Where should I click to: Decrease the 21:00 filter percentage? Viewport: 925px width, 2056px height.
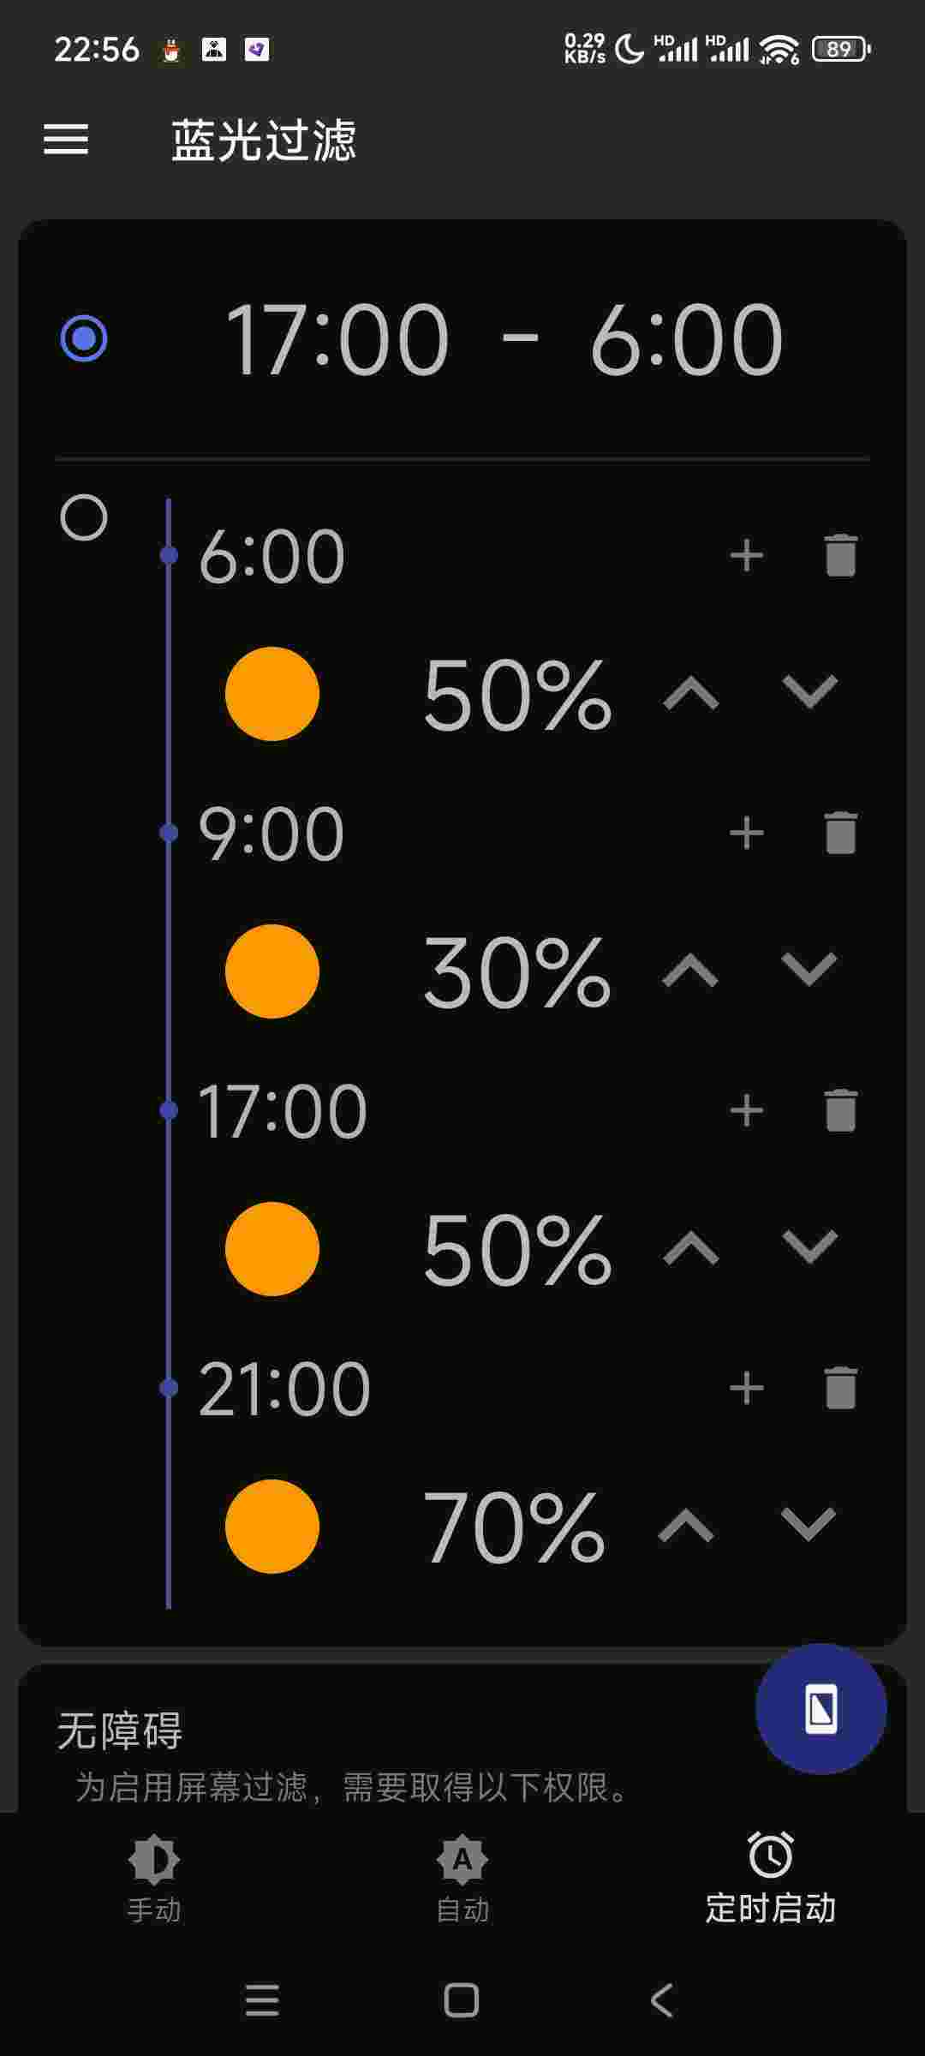[x=809, y=1526]
